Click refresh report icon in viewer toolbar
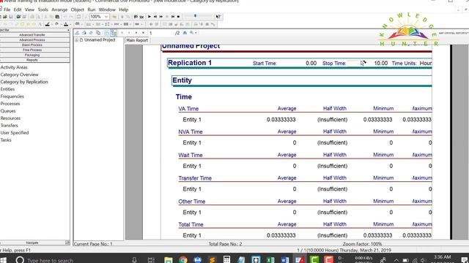 click(x=91, y=33)
